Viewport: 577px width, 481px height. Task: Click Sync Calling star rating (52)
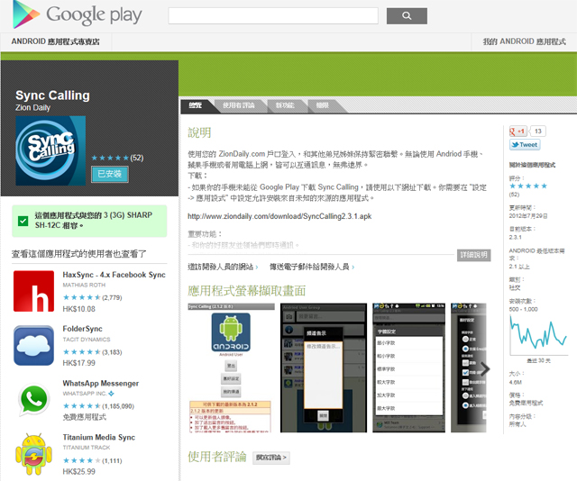(117, 158)
